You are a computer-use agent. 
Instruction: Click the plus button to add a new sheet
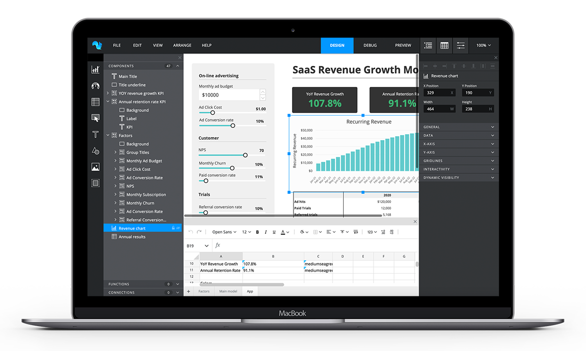tap(188, 291)
